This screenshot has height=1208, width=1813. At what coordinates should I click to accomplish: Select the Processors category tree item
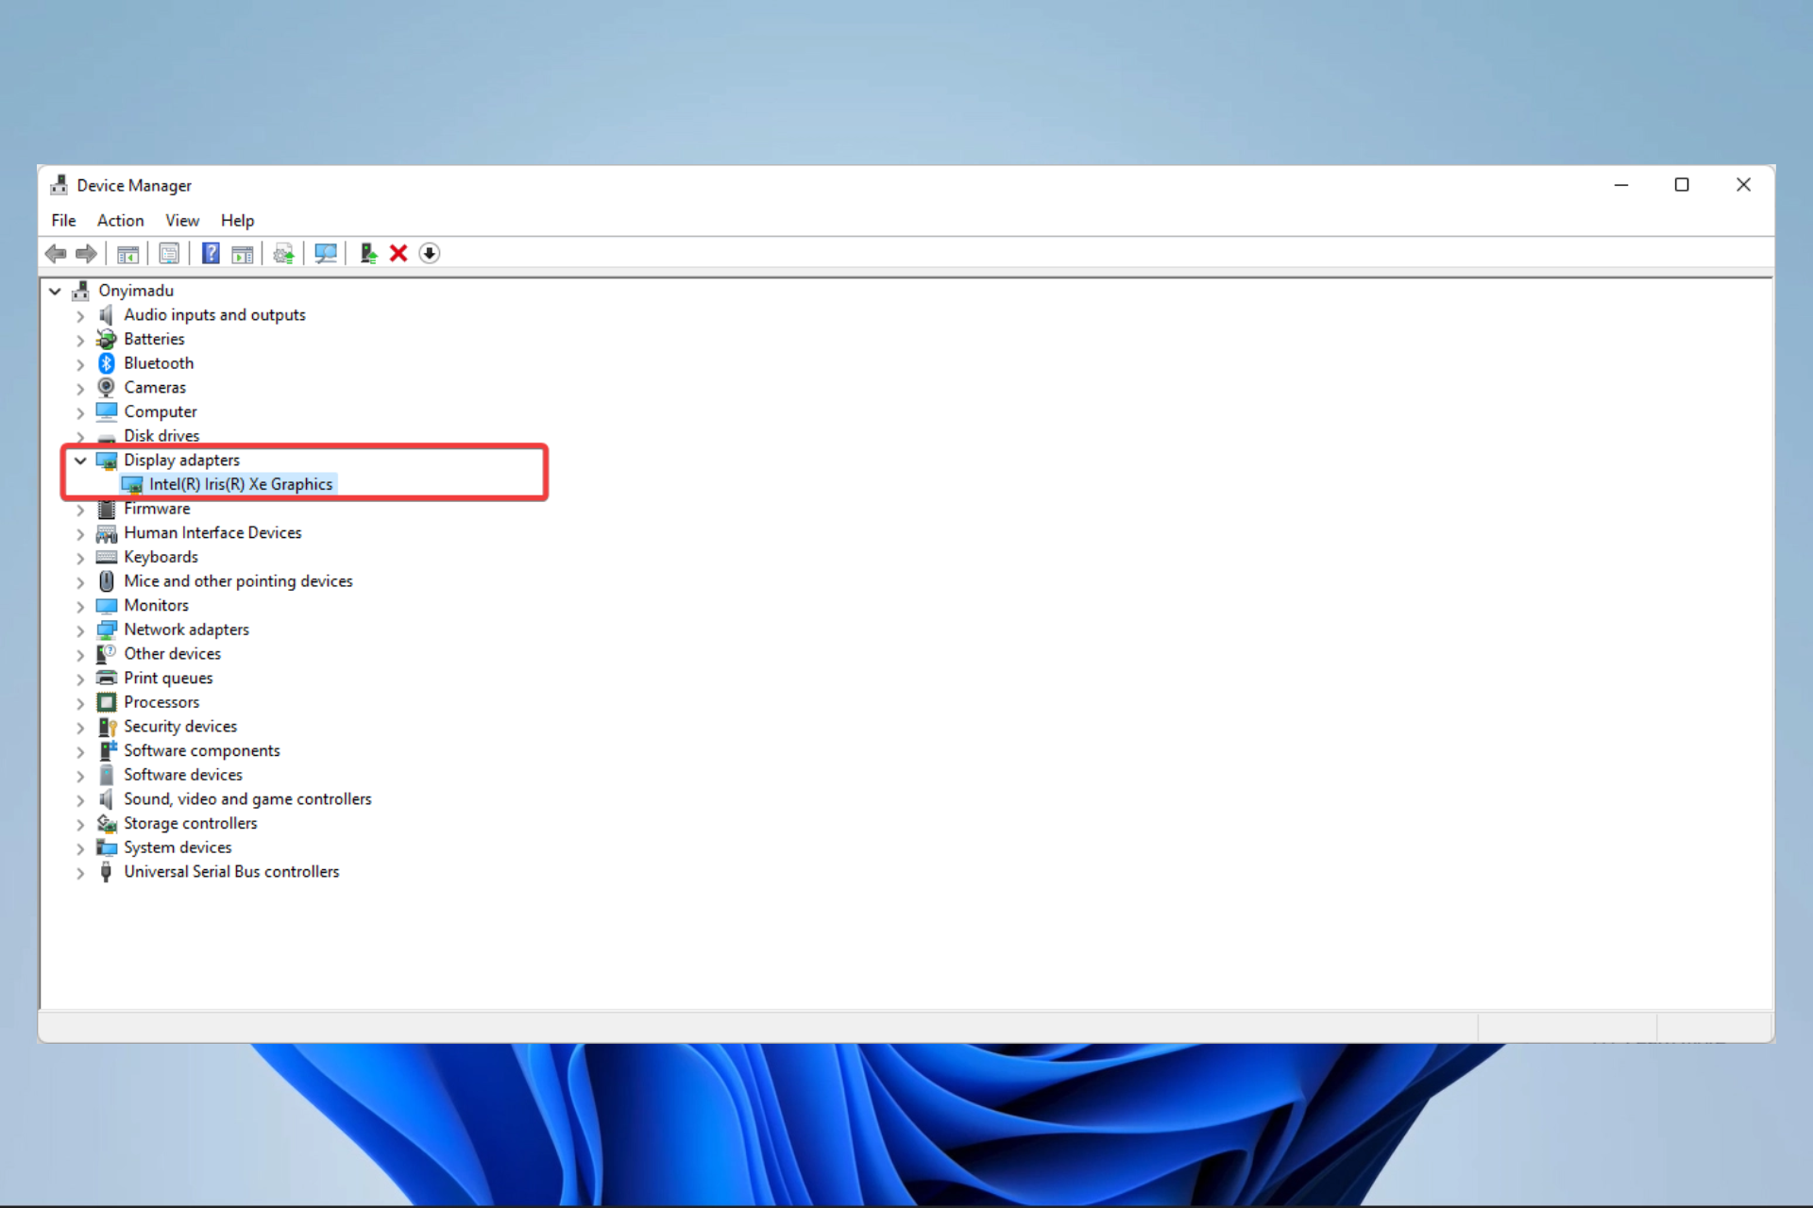(x=161, y=701)
